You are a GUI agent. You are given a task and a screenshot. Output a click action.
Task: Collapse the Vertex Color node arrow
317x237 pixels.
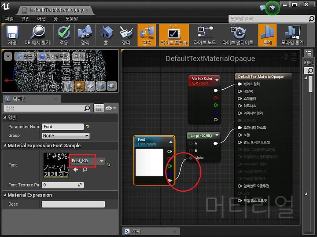coord(217,80)
